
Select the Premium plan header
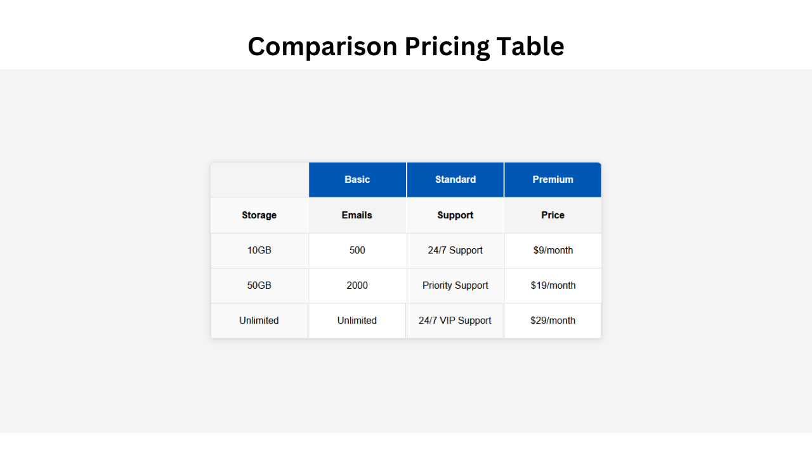[553, 180]
